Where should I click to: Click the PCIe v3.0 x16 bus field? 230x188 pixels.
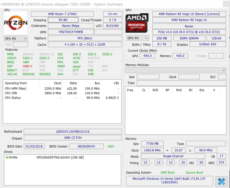[x=189, y=32]
